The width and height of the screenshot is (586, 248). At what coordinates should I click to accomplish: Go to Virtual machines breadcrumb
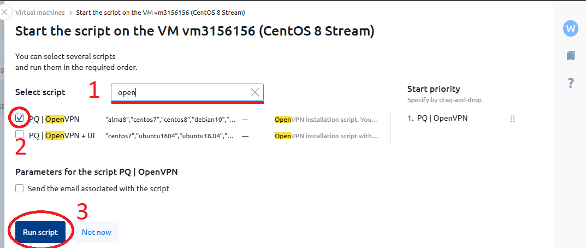[40, 13]
